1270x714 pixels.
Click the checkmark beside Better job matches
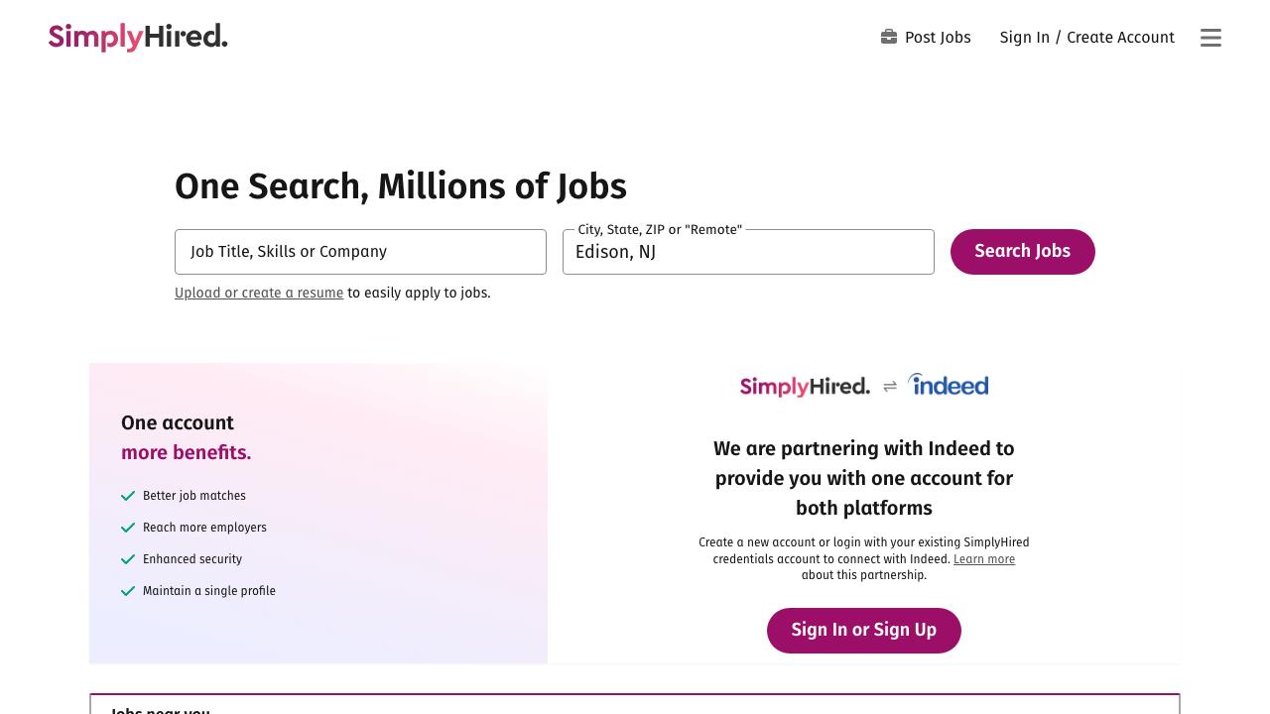click(x=128, y=496)
